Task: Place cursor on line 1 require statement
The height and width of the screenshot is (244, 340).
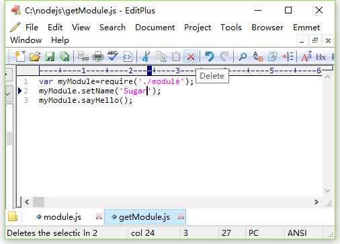Action: point(116,81)
